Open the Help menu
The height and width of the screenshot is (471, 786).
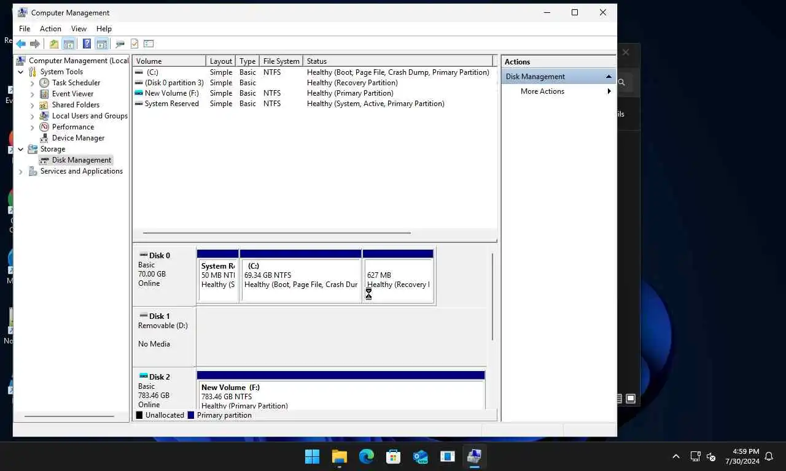coord(104,29)
